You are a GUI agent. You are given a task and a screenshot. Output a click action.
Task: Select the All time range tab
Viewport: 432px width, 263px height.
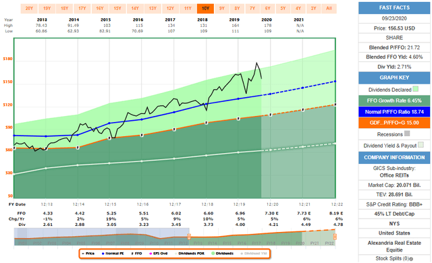pos(329,9)
